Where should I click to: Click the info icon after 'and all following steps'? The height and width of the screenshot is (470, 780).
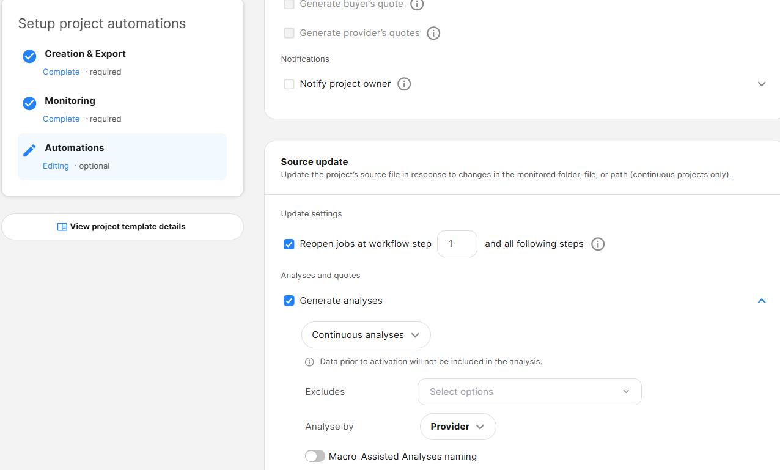(x=598, y=244)
